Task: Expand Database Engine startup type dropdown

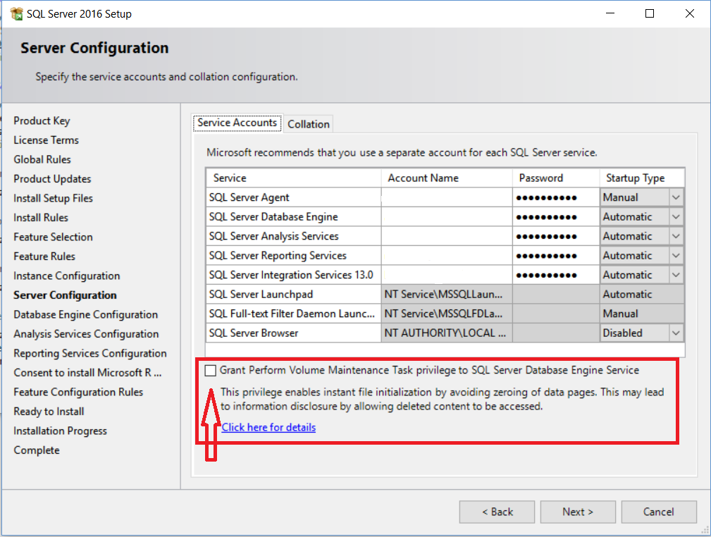Action: pyautogui.click(x=676, y=217)
